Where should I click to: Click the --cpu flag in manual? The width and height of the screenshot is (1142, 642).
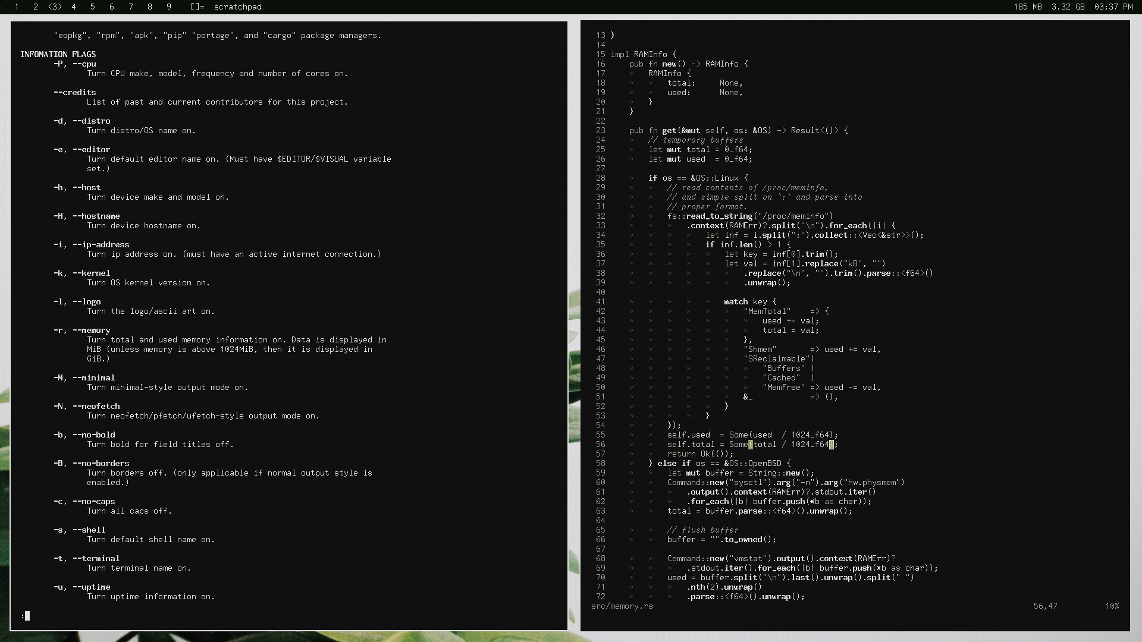coord(84,64)
